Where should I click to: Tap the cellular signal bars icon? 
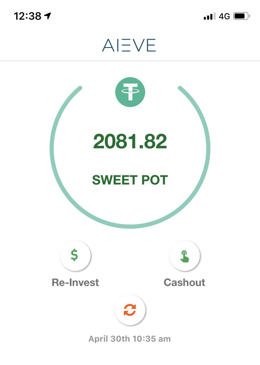click(x=209, y=17)
